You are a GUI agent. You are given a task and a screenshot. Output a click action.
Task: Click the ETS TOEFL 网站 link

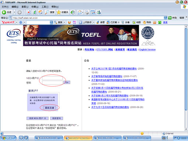coord(105,50)
